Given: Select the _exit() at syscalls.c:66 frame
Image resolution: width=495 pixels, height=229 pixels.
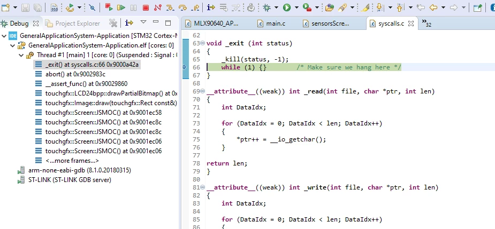Looking at the screenshot, I should coord(87,65).
